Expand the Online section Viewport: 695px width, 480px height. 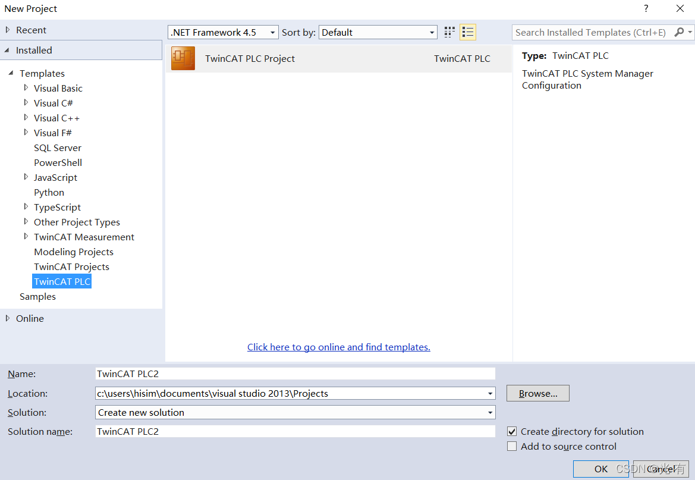(x=8, y=318)
